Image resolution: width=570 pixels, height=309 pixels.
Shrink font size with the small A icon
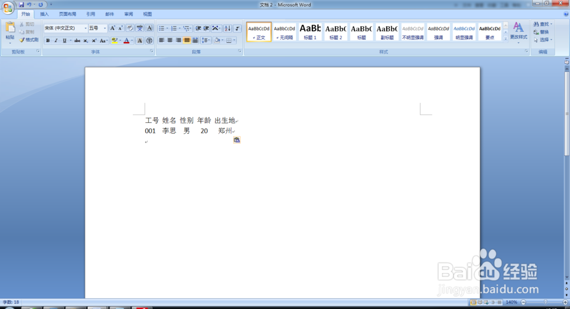click(x=120, y=28)
